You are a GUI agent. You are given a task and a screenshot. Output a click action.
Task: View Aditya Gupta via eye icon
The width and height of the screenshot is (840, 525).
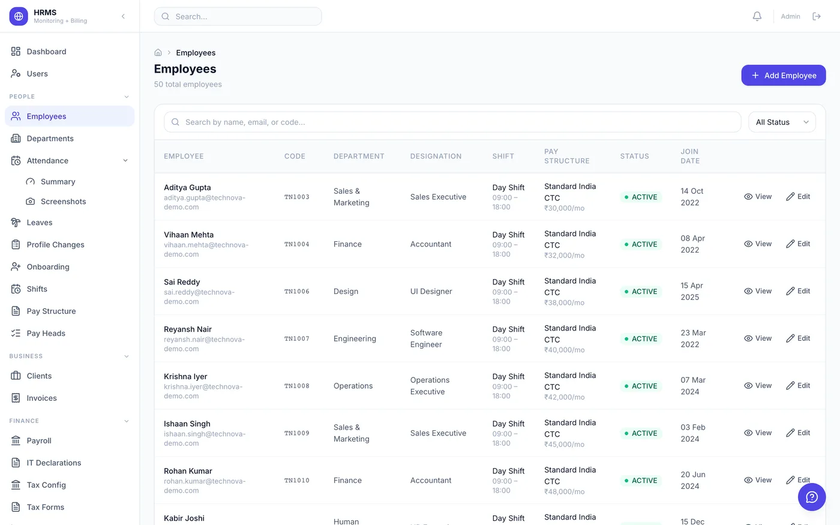click(748, 197)
